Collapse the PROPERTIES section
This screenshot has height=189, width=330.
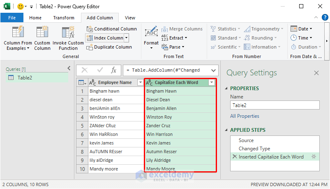(x=226, y=89)
